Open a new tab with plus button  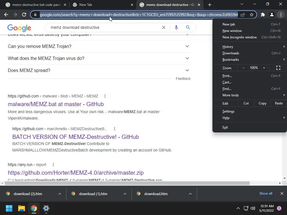pos(210,5)
